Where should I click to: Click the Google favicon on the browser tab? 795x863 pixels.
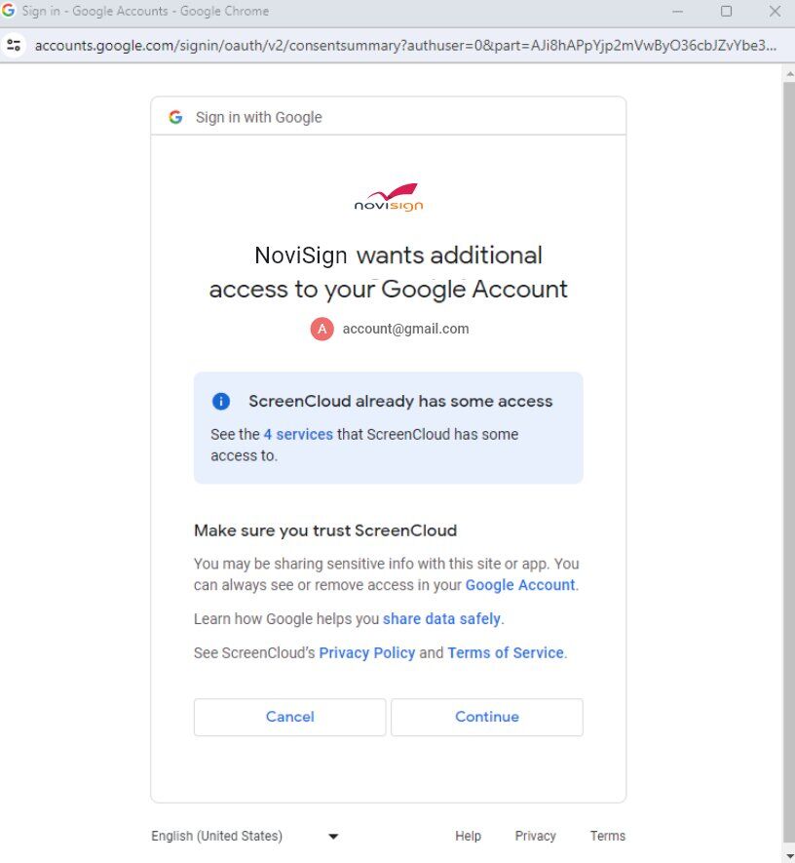click(x=11, y=11)
